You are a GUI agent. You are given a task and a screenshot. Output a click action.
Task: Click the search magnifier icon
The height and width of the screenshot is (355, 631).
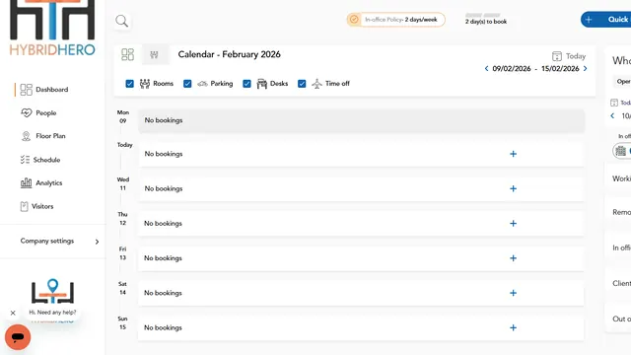point(122,21)
